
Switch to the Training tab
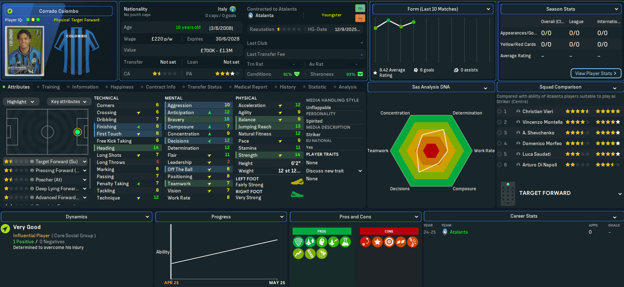click(x=51, y=87)
